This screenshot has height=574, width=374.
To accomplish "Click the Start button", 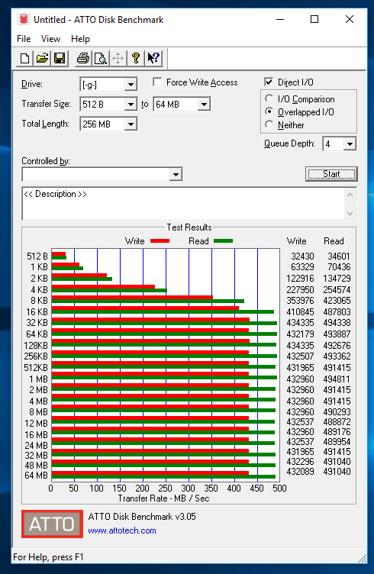I will (x=331, y=174).
